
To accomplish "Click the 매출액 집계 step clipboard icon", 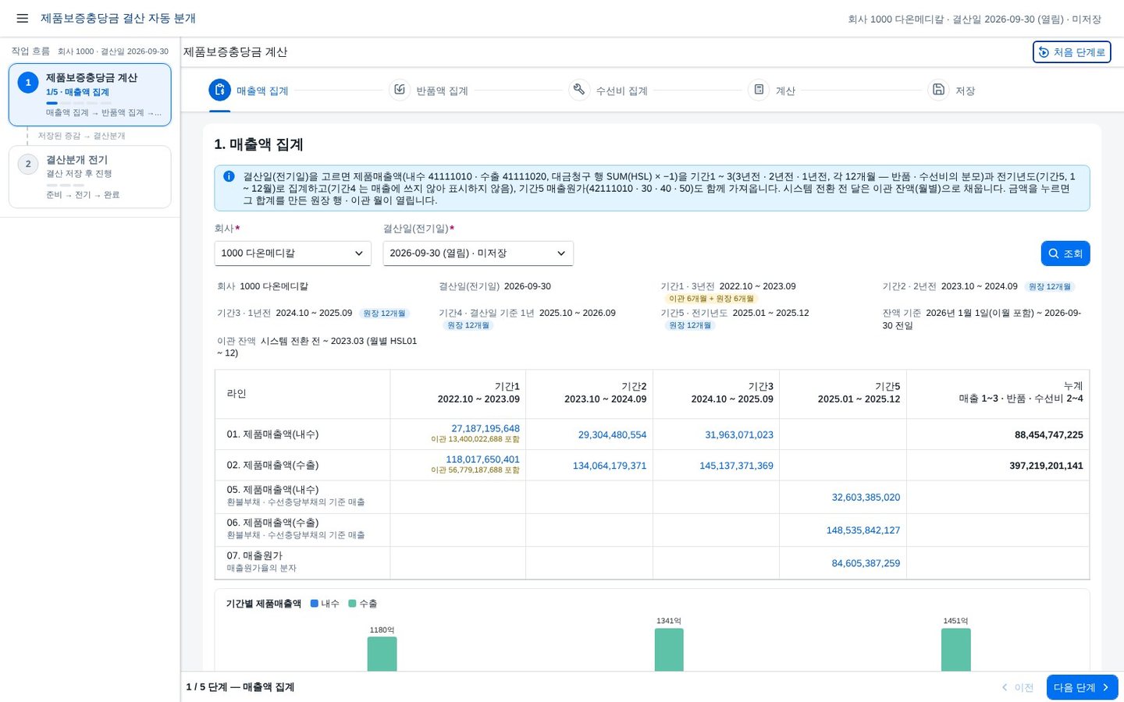I will pos(220,90).
